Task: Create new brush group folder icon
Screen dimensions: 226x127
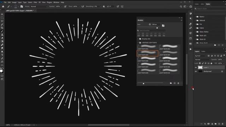Action: click(x=171, y=83)
